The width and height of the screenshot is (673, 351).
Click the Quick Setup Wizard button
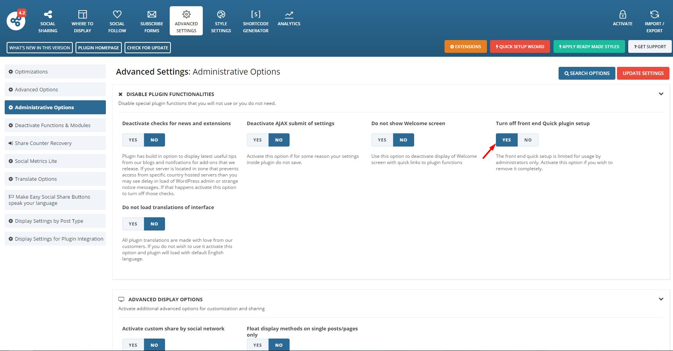520,47
